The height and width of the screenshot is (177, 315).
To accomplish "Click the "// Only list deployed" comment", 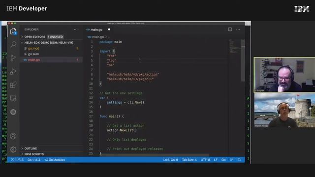I will pos(126,140).
